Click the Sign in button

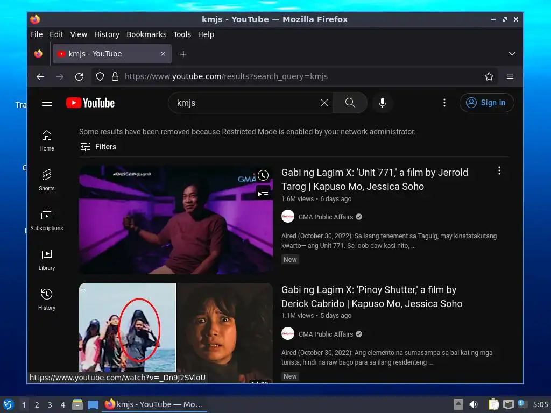[486, 103]
